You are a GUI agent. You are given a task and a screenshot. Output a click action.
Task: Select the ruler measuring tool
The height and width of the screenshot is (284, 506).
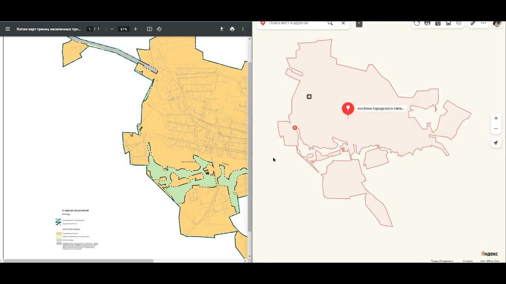coord(472,23)
